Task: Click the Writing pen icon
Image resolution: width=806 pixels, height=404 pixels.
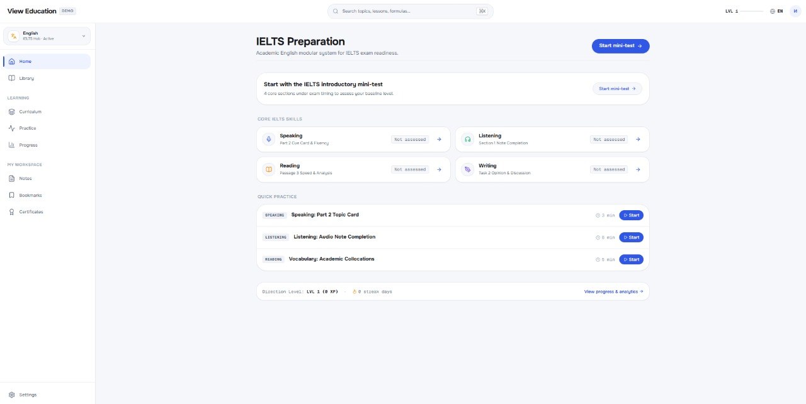Action: pos(467,169)
